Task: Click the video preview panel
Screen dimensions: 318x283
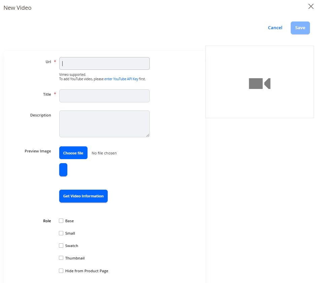Action: tap(259, 82)
